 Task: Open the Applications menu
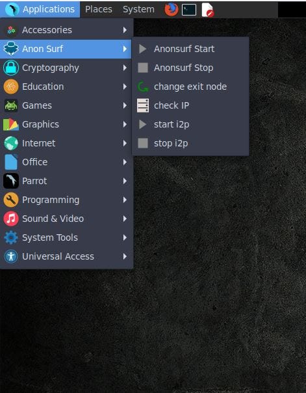(40, 10)
